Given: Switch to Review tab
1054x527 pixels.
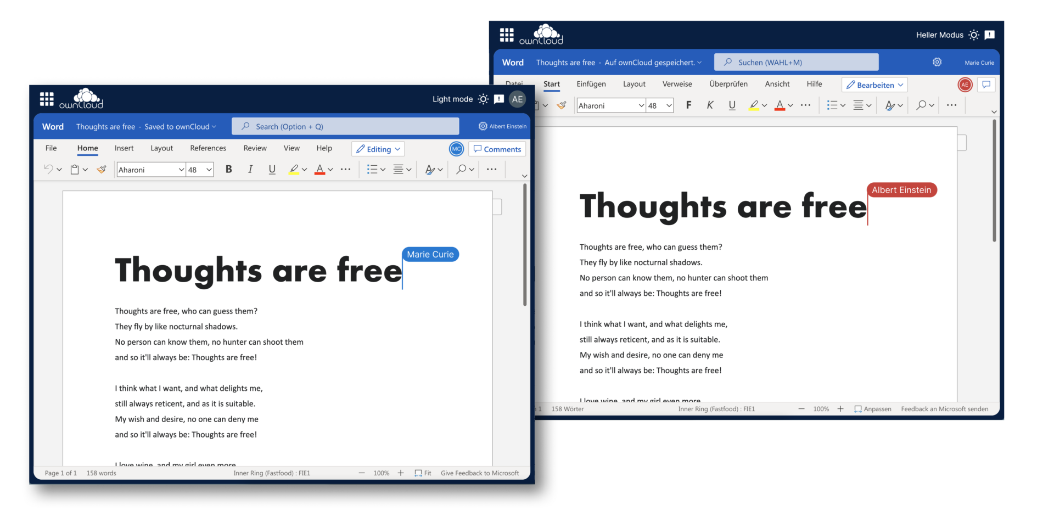Looking at the screenshot, I should pyautogui.click(x=255, y=148).
